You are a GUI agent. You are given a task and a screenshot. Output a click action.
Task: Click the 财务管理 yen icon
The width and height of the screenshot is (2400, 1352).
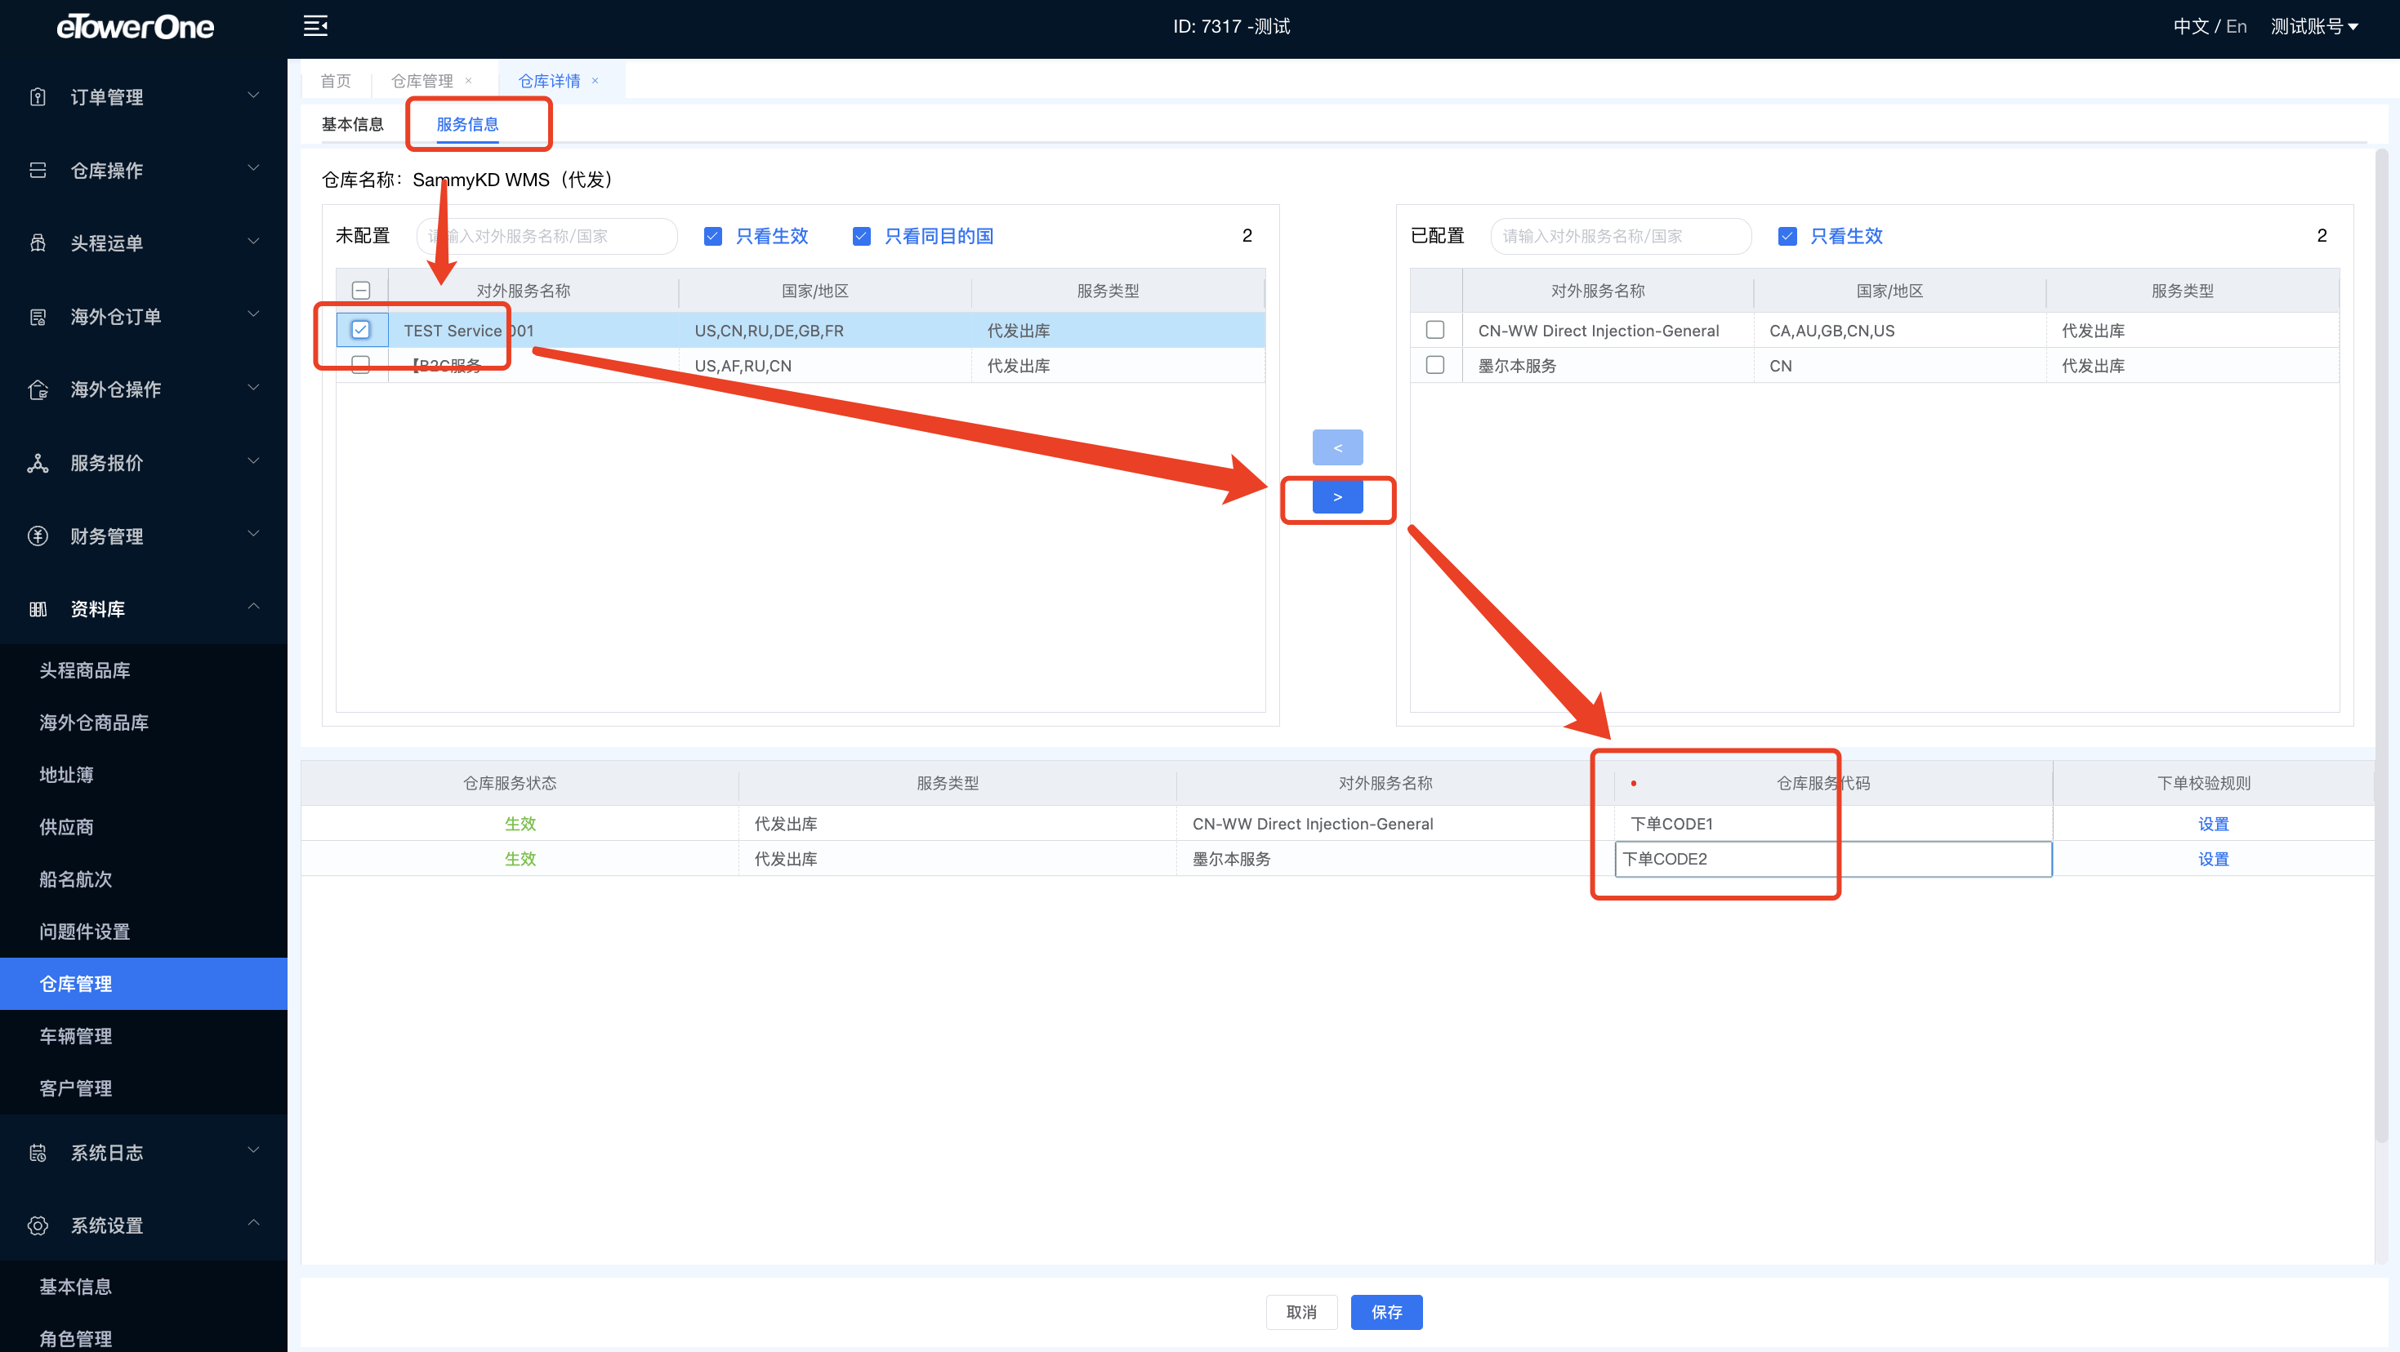pos(38,536)
